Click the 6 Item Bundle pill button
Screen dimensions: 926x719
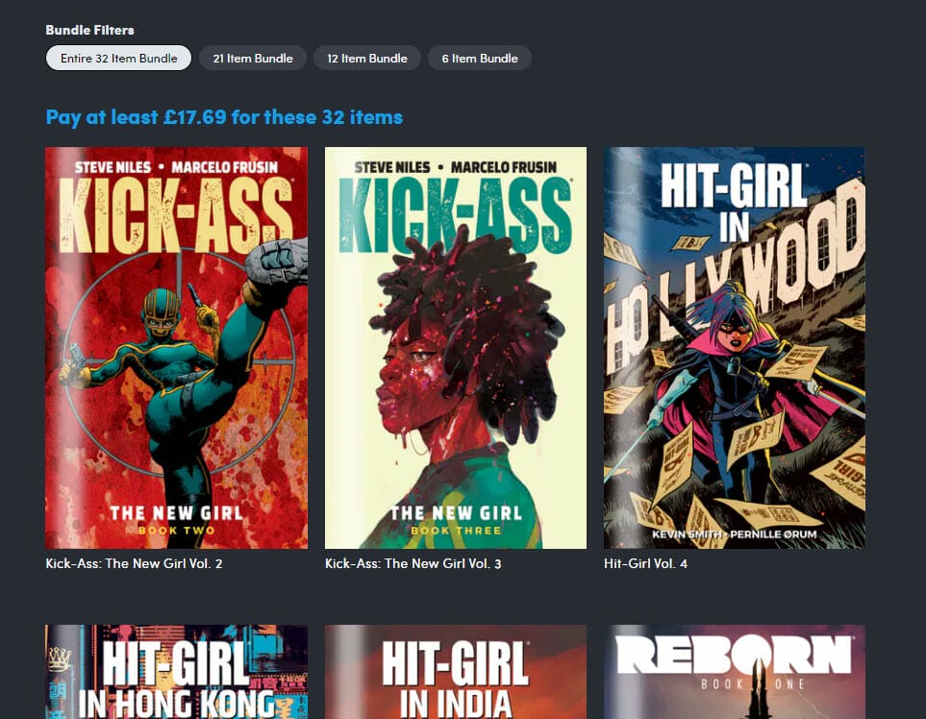tap(479, 58)
